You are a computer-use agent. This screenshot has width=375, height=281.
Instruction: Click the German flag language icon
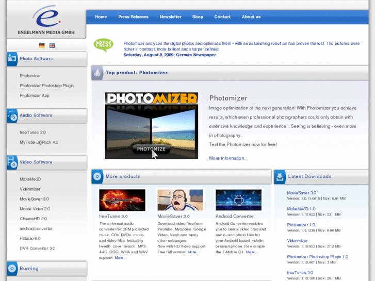tap(42, 45)
